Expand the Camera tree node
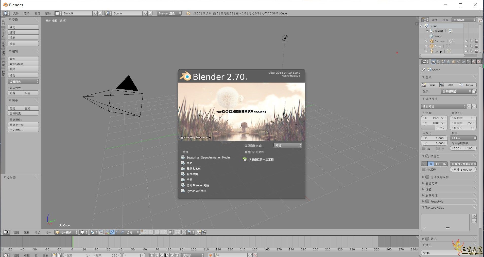The width and height of the screenshot is (484, 257). pyautogui.click(x=426, y=41)
